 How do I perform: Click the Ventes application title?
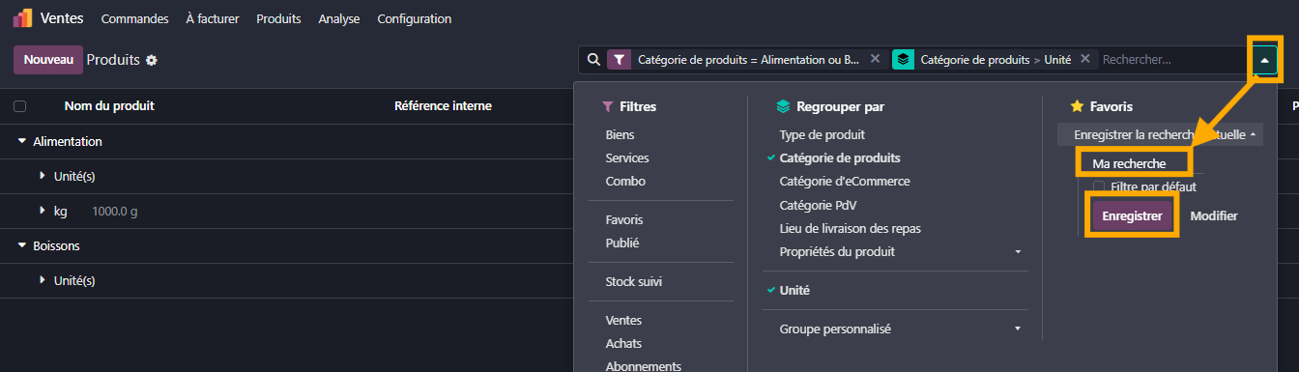(x=62, y=18)
